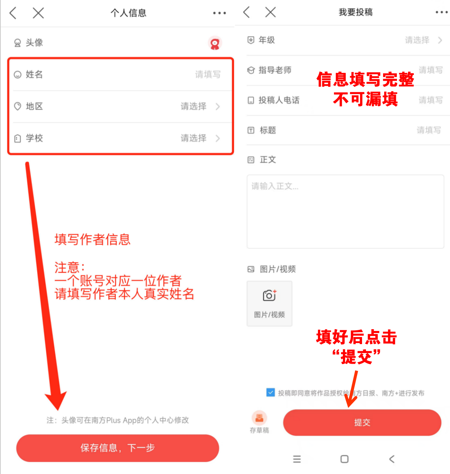The height and width of the screenshot is (474, 450).
Task: Tap the 请输入正文 text area
Action: click(345, 211)
